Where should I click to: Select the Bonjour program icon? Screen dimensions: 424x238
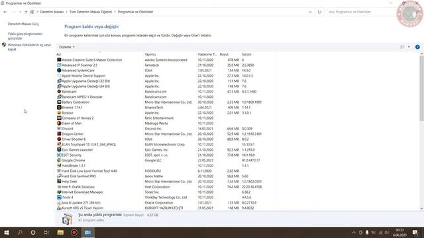tap(59, 112)
